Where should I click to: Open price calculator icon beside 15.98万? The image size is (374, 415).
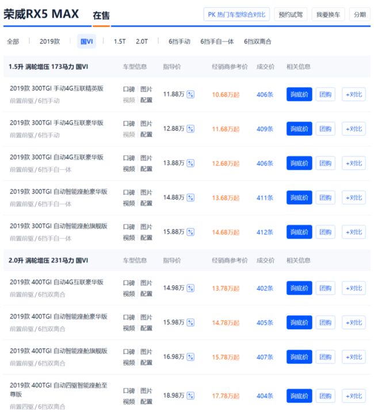click(x=190, y=322)
